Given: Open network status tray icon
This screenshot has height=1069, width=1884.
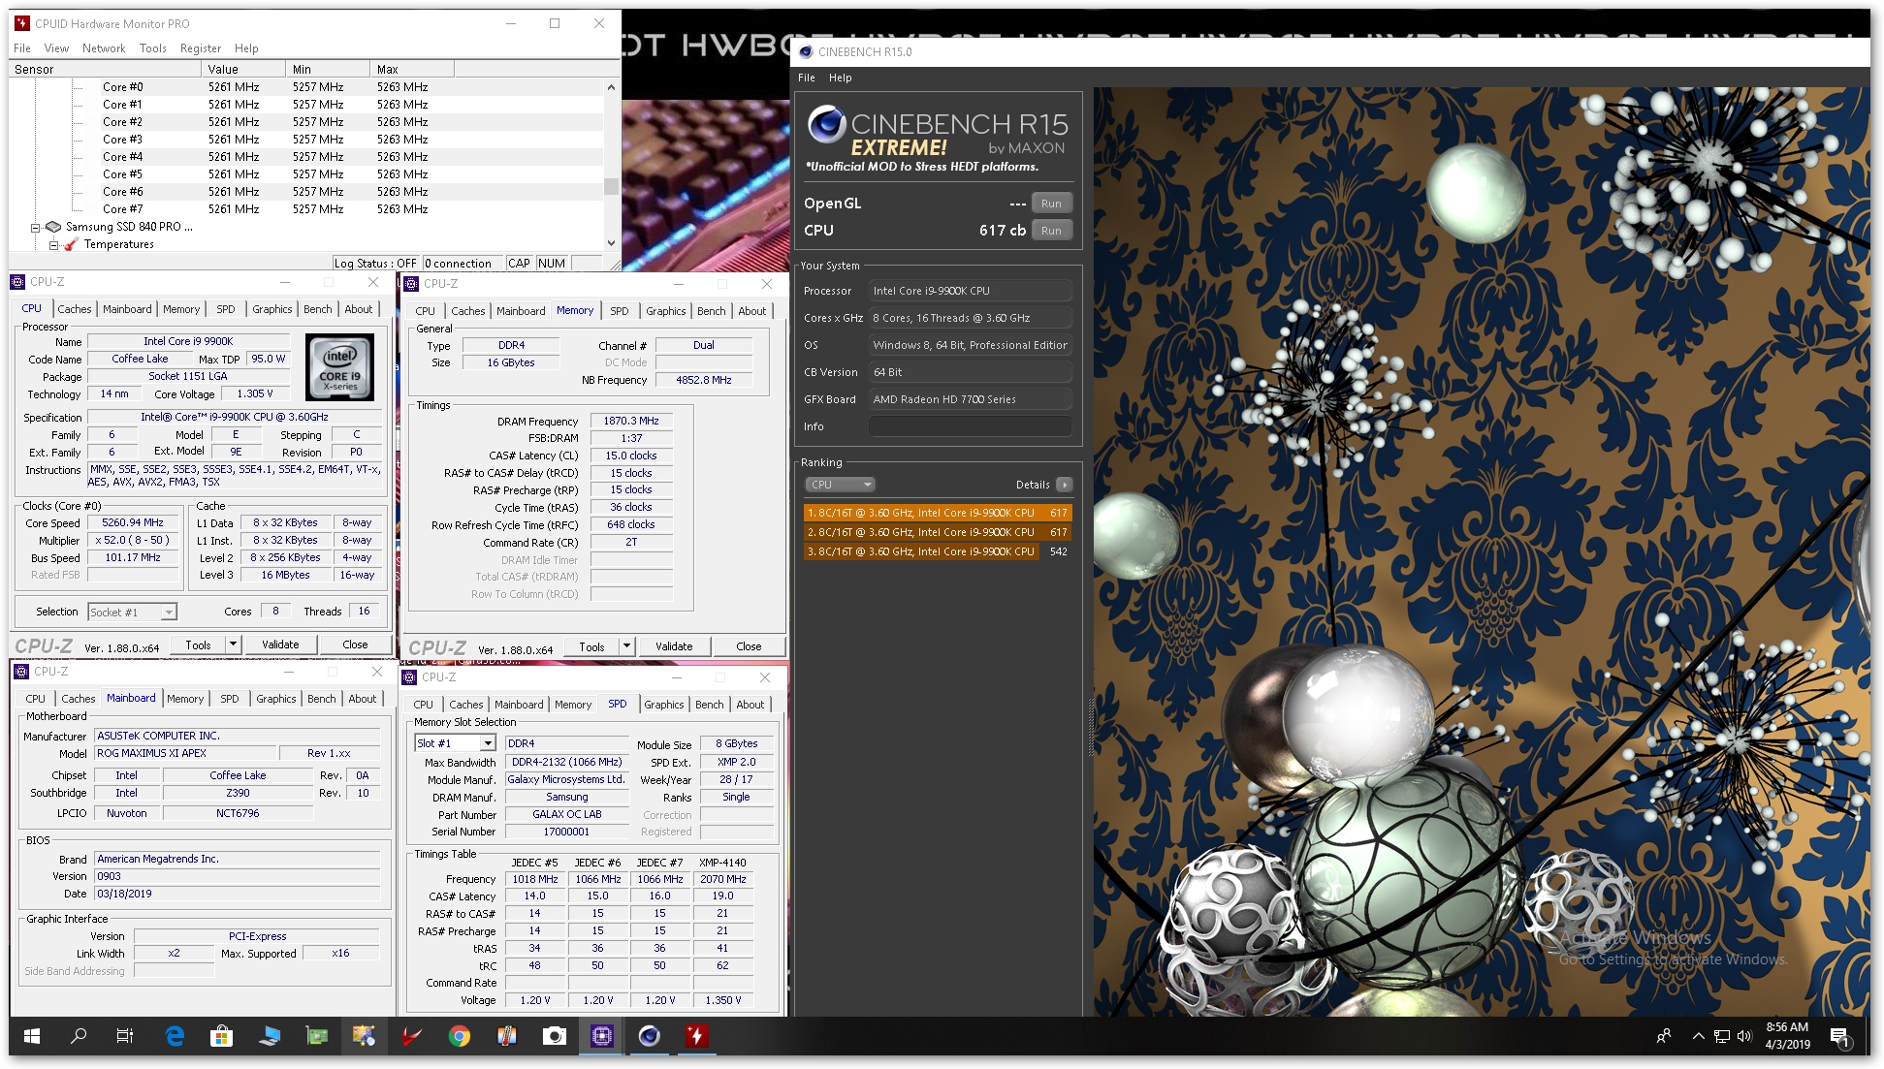Looking at the screenshot, I should coord(1721,1036).
